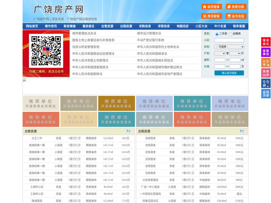Click the 免费注册 free register button
271x203 pixels.
click(x=236, y=7)
